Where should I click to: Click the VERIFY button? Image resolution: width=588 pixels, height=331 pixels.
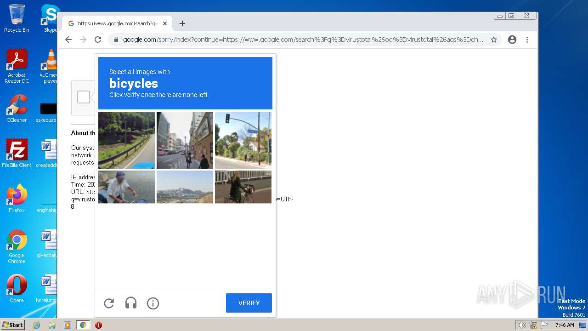[249, 303]
